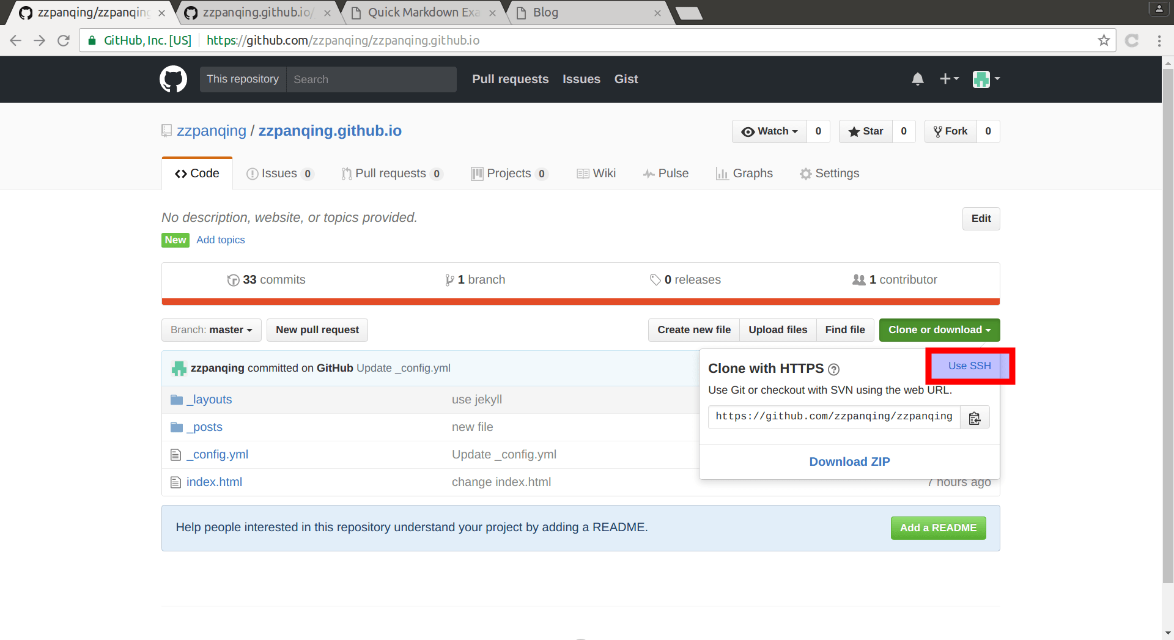Open the _config.yml file

coord(217,454)
